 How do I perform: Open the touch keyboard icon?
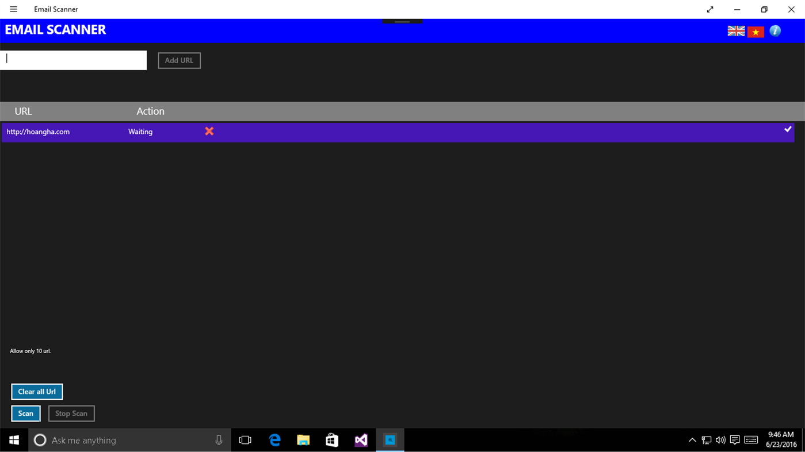click(751, 440)
